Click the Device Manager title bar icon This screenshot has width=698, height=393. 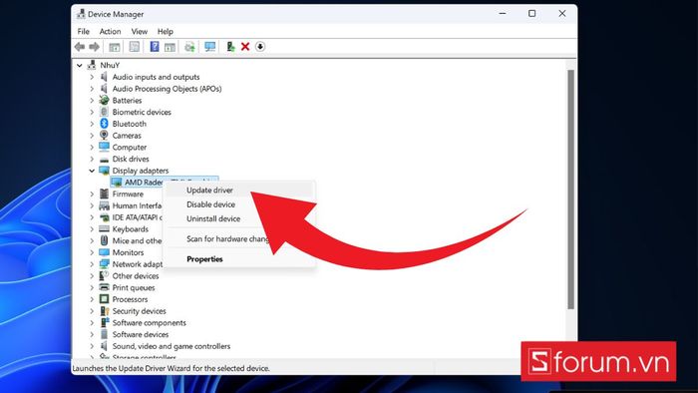pyautogui.click(x=81, y=14)
